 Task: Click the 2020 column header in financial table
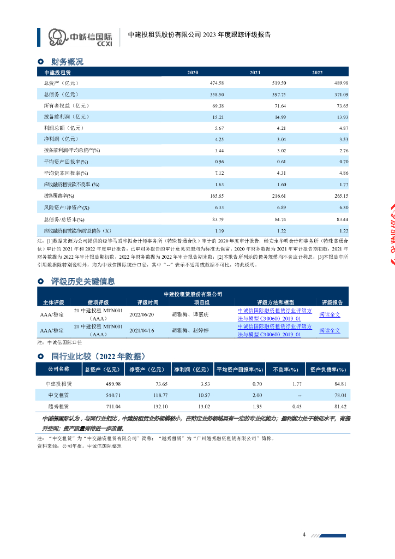(x=193, y=73)
